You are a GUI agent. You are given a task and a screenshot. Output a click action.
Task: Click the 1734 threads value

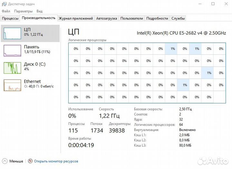97,130
